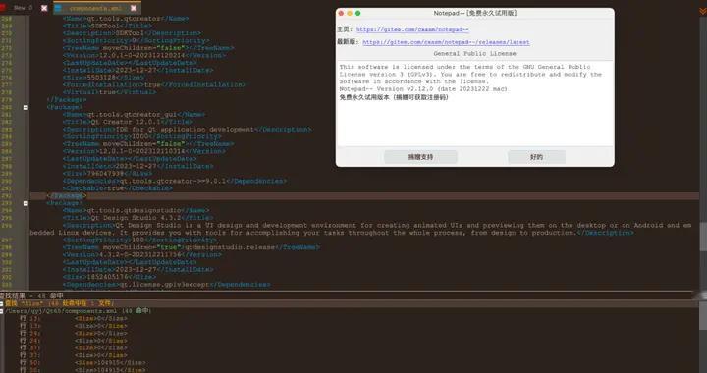Click the Checkable true line

tap(117, 188)
